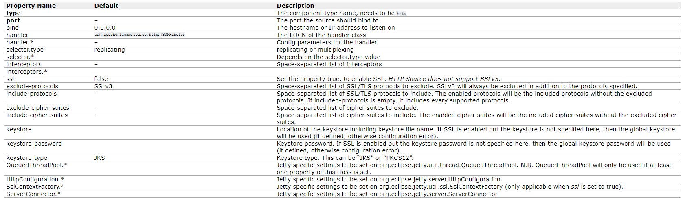This screenshot has height=198, width=685.
Task: Click the '0.0.0.0' default bind value
Action: pyautogui.click(x=105, y=28)
